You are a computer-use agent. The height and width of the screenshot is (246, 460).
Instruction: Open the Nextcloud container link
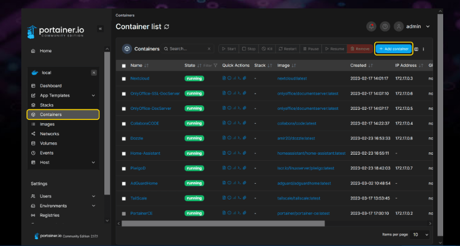(x=140, y=78)
